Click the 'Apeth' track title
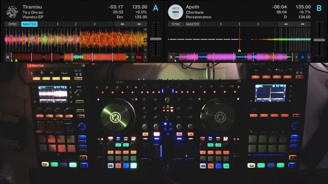Viewport: 328px width, 184px height. 193,7
